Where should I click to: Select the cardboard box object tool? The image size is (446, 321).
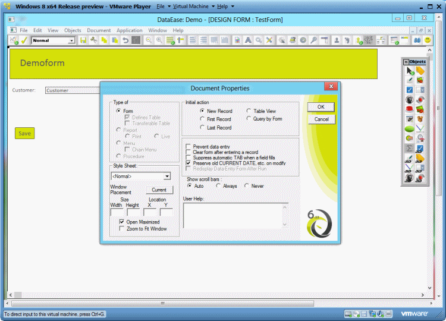pyautogui.click(x=420, y=119)
